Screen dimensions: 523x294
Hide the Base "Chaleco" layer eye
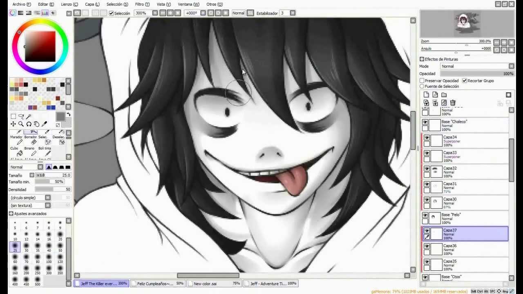(x=425, y=122)
